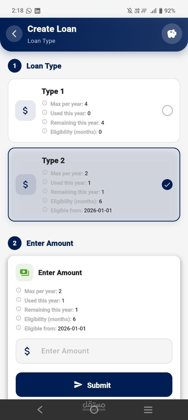Tap the step 1 number badge
188x420 pixels.
(x=14, y=66)
